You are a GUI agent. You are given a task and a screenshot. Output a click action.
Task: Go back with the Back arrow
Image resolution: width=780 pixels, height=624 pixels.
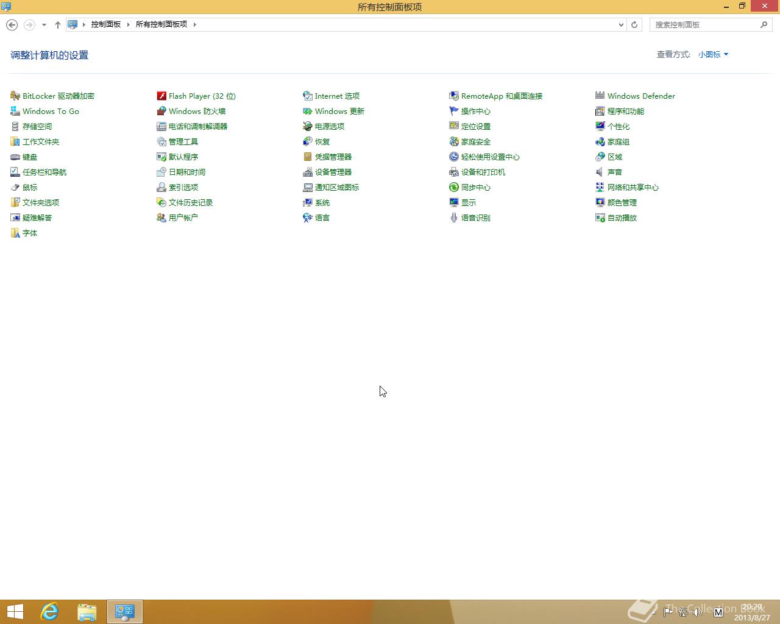coord(12,24)
